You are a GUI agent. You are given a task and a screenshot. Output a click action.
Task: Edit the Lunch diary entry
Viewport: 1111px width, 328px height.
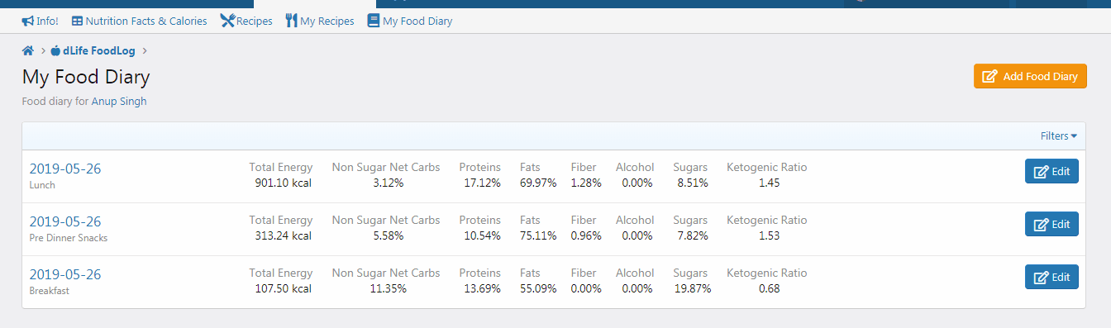(1051, 171)
